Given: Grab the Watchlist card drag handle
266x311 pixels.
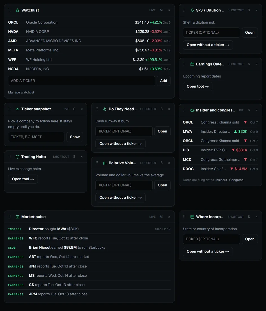Looking at the screenshot, I should [10, 10].
